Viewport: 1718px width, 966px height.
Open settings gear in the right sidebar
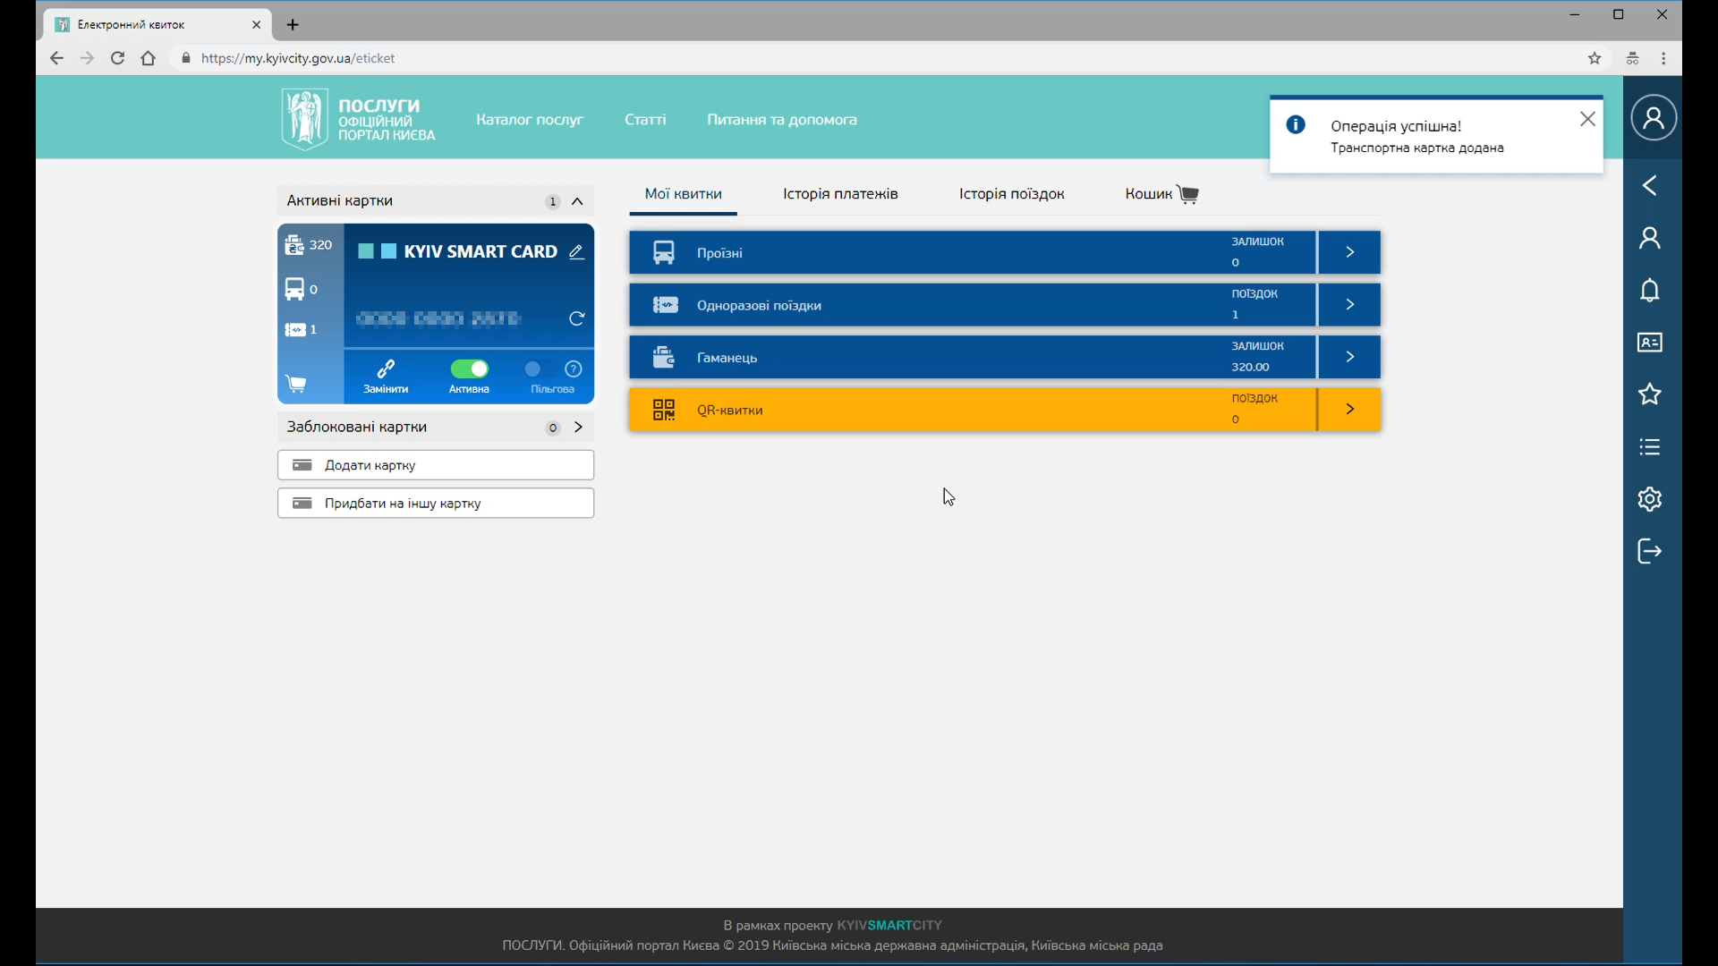click(1650, 499)
